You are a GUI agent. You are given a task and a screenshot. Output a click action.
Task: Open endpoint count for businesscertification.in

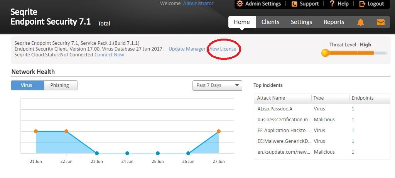coord(353,120)
